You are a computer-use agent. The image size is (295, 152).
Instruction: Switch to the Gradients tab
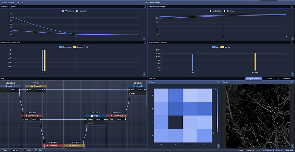287,78
